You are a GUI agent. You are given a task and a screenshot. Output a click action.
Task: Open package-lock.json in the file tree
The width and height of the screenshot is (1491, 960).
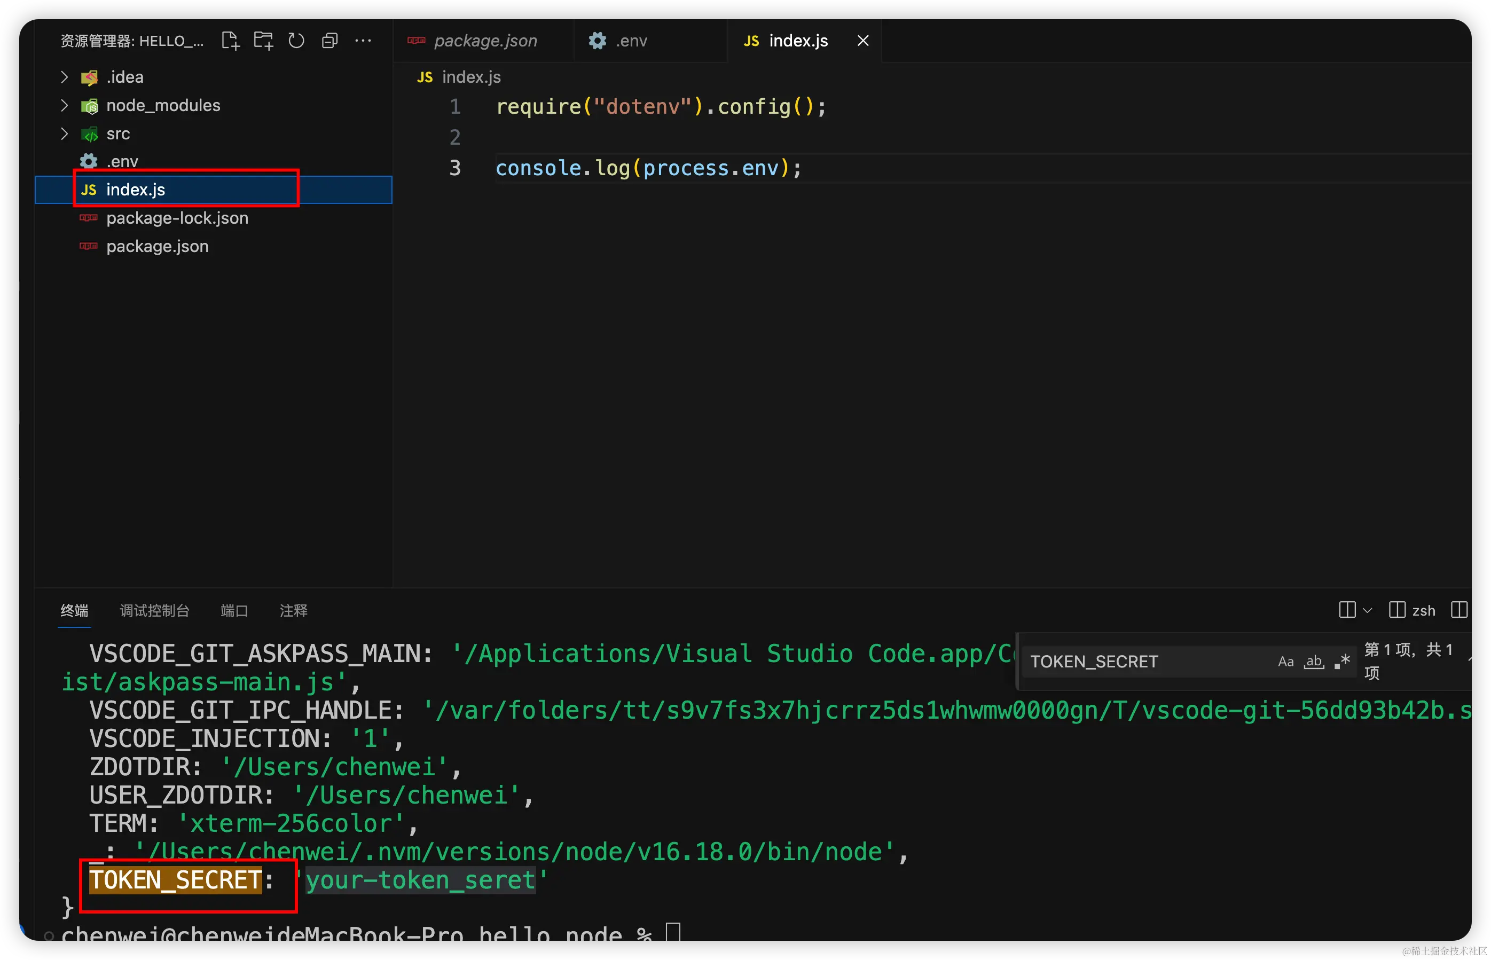(x=177, y=218)
